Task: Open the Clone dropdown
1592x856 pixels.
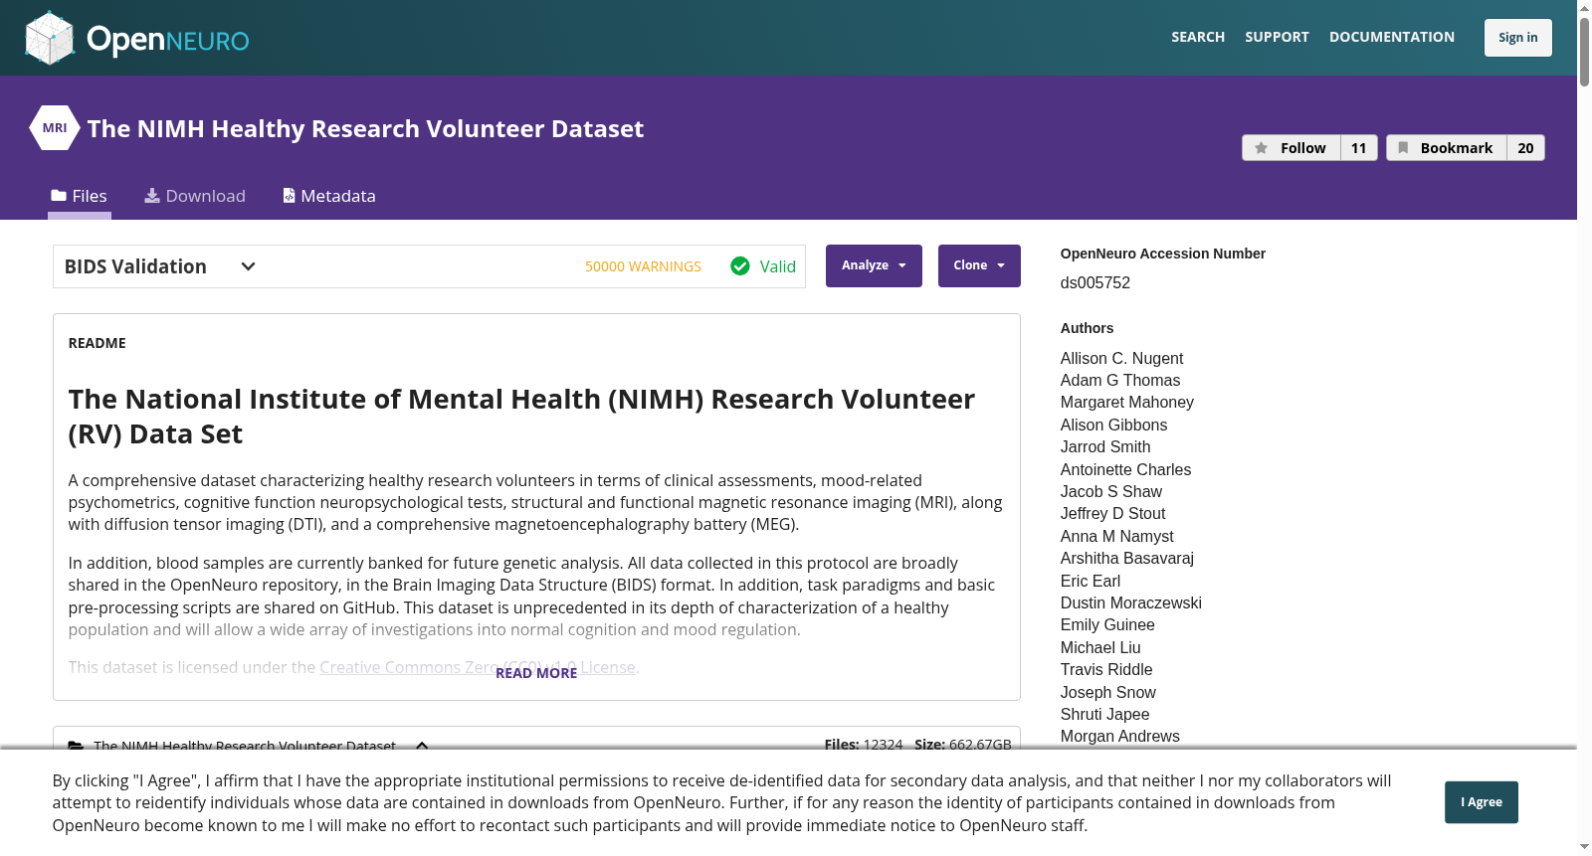Action: click(x=979, y=265)
